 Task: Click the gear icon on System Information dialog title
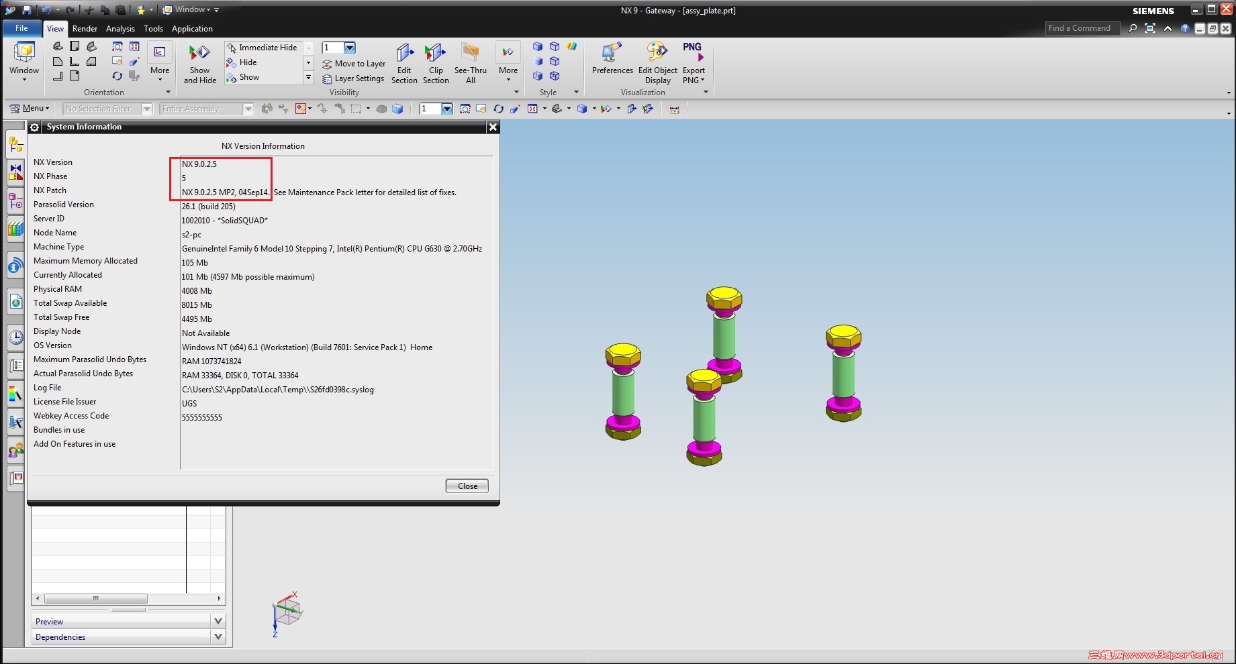(x=35, y=127)
